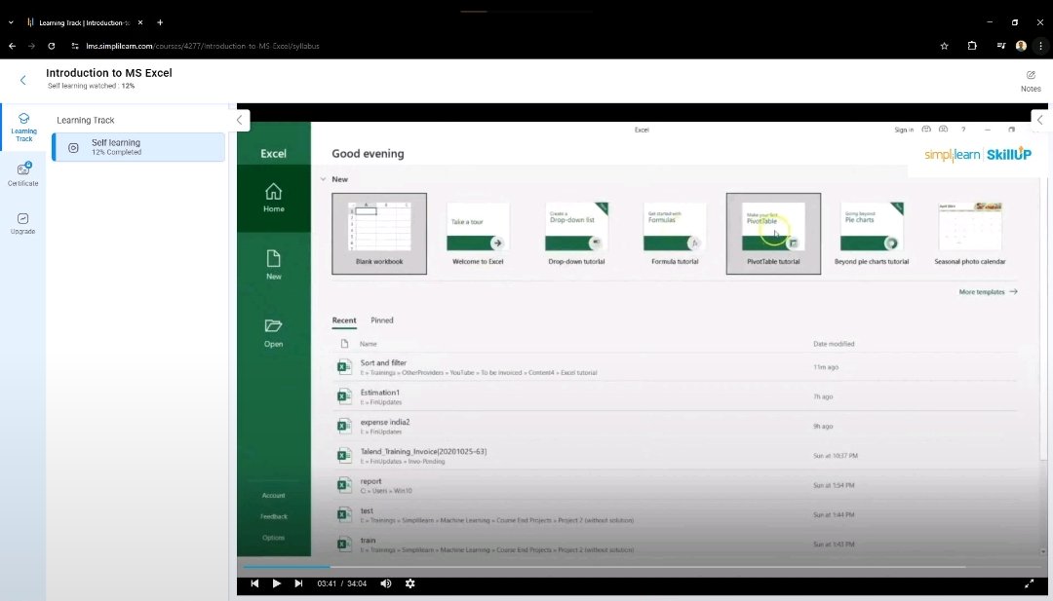1053x601 pixels.
Task: Click Account in Excel sidebar
Action: pyautogui.click(x=273, y=495)
